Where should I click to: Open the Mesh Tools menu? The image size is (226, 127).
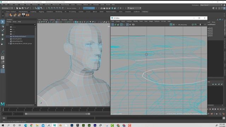pos(56,5)
